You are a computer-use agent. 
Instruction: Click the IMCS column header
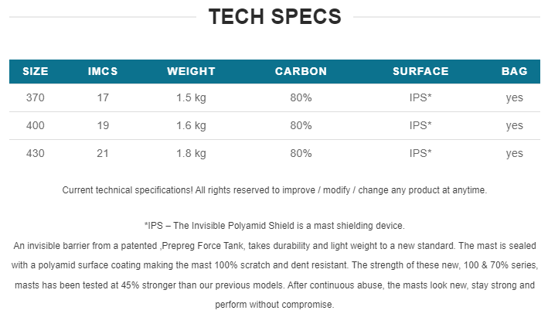(x=103, y=71)
